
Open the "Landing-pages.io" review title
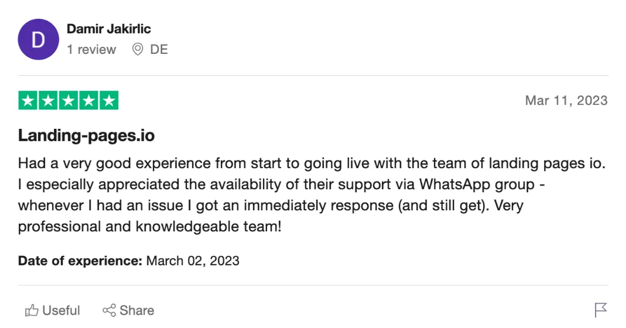point(86,136)
